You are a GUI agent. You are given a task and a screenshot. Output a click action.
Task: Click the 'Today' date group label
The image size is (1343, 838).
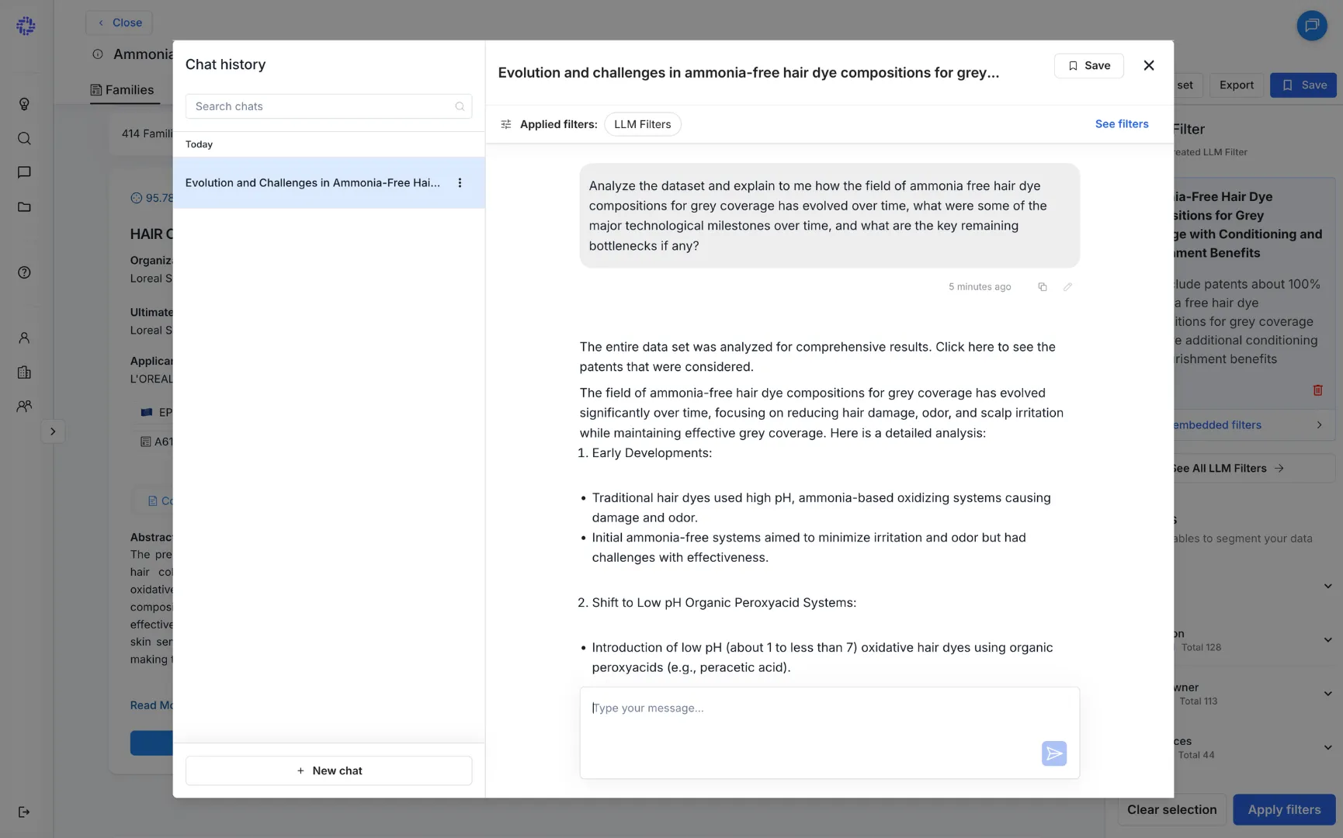(x=199, y=144)
